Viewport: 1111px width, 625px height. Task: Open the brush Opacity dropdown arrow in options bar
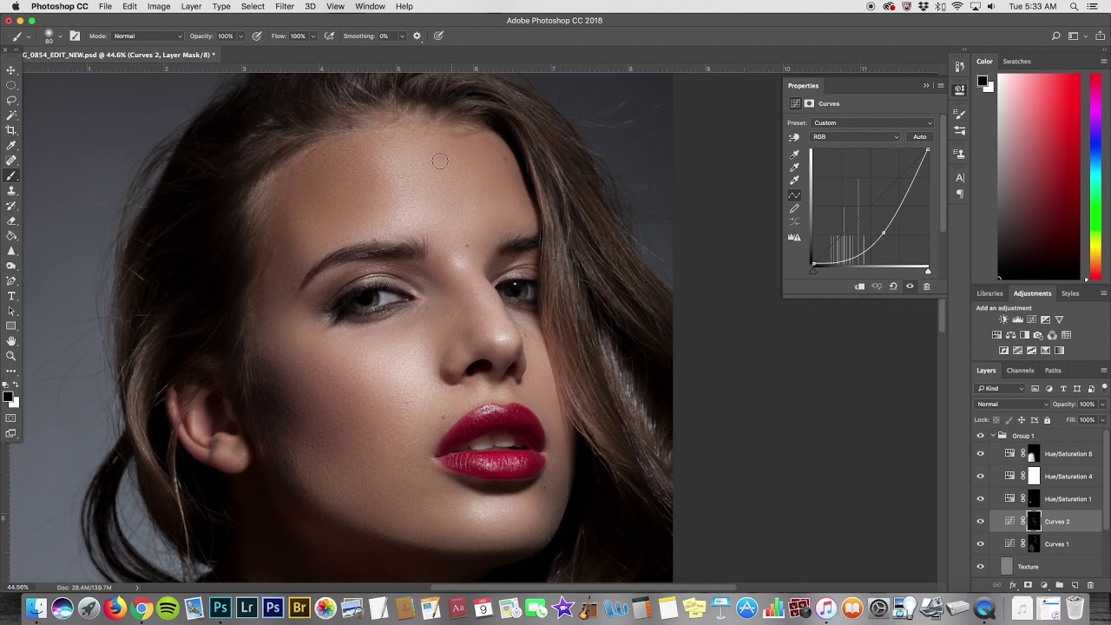[x=240, y=36]
